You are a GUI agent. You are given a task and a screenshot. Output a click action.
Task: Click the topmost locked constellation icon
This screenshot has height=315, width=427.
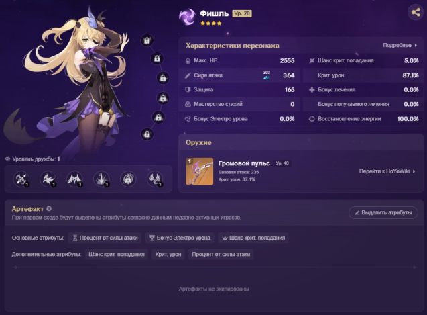(x=147, y=40)
